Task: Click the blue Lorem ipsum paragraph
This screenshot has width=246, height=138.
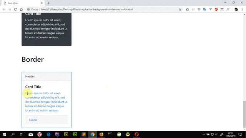Action: click(x=46, y=102)
